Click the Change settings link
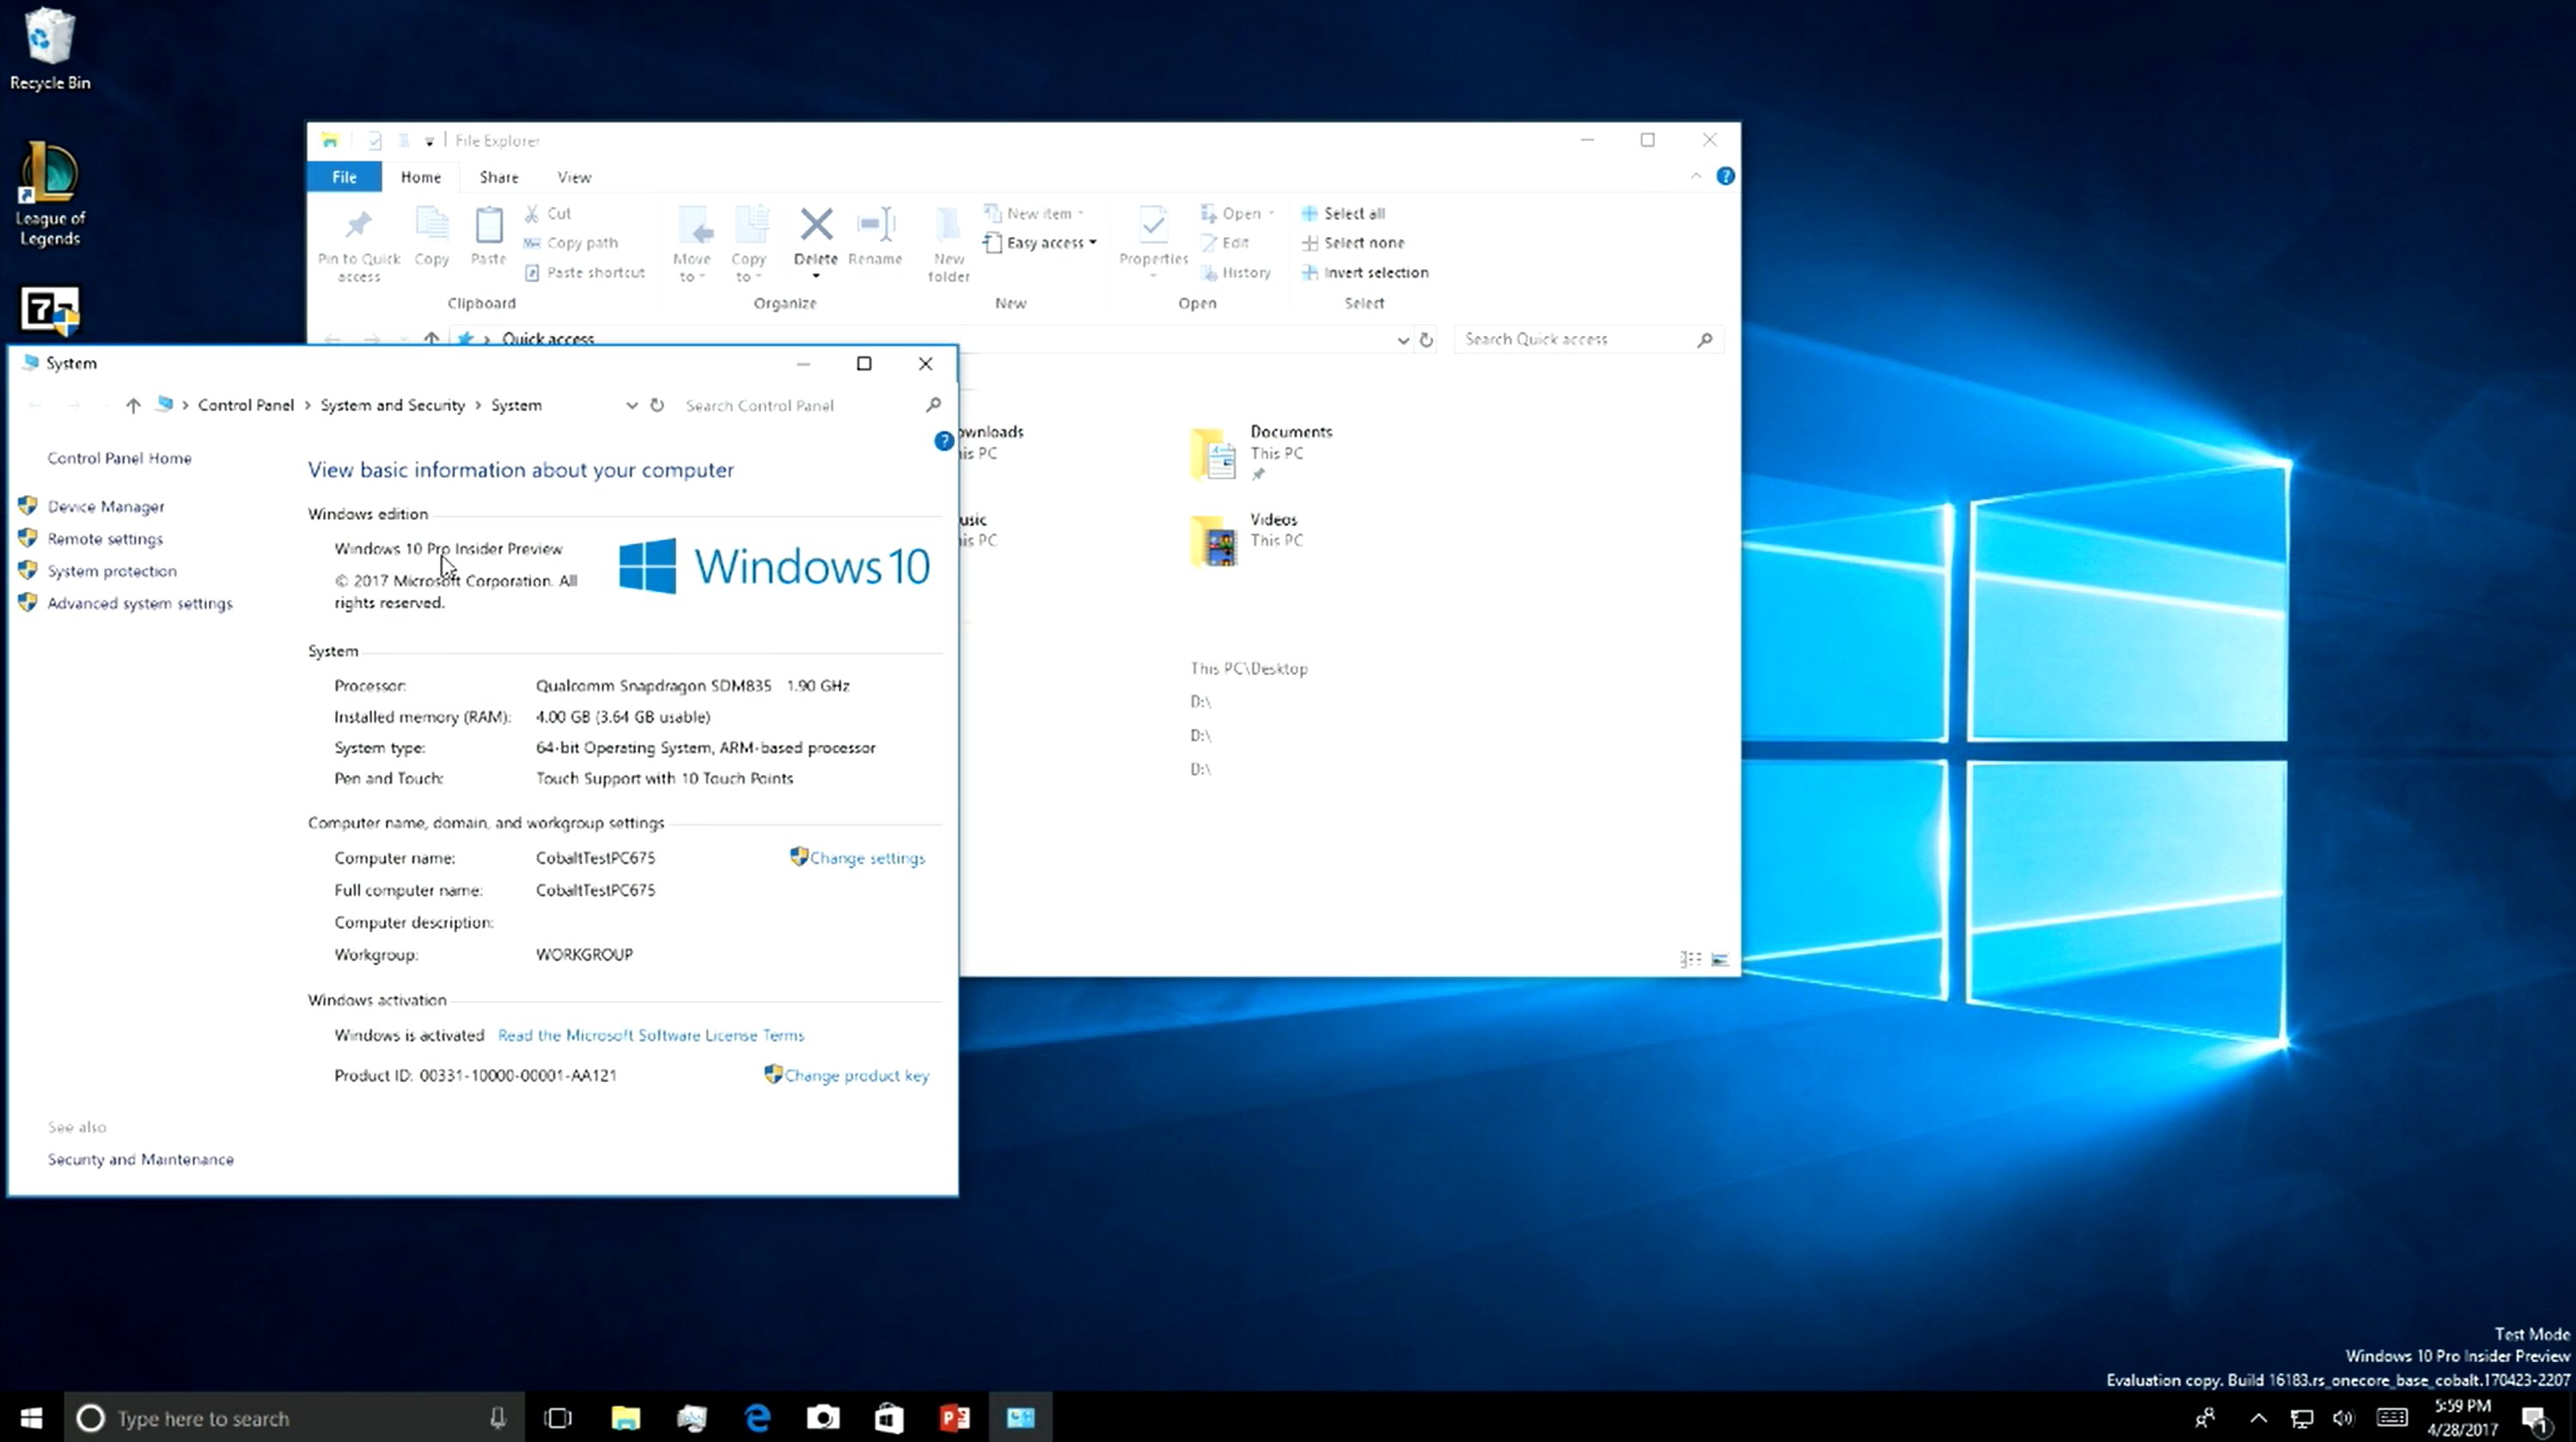The width and height of the screenshot is (2576, 1442). click(x=866, y=858)
